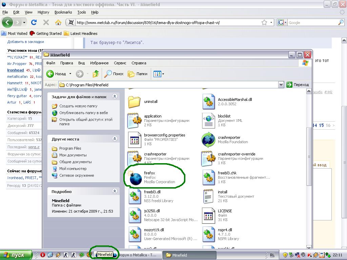Viewport: 347px width, 260px height.
Task: Open the crashreporter Mozilla Foundation executable
Action: (x=208, y=140)
